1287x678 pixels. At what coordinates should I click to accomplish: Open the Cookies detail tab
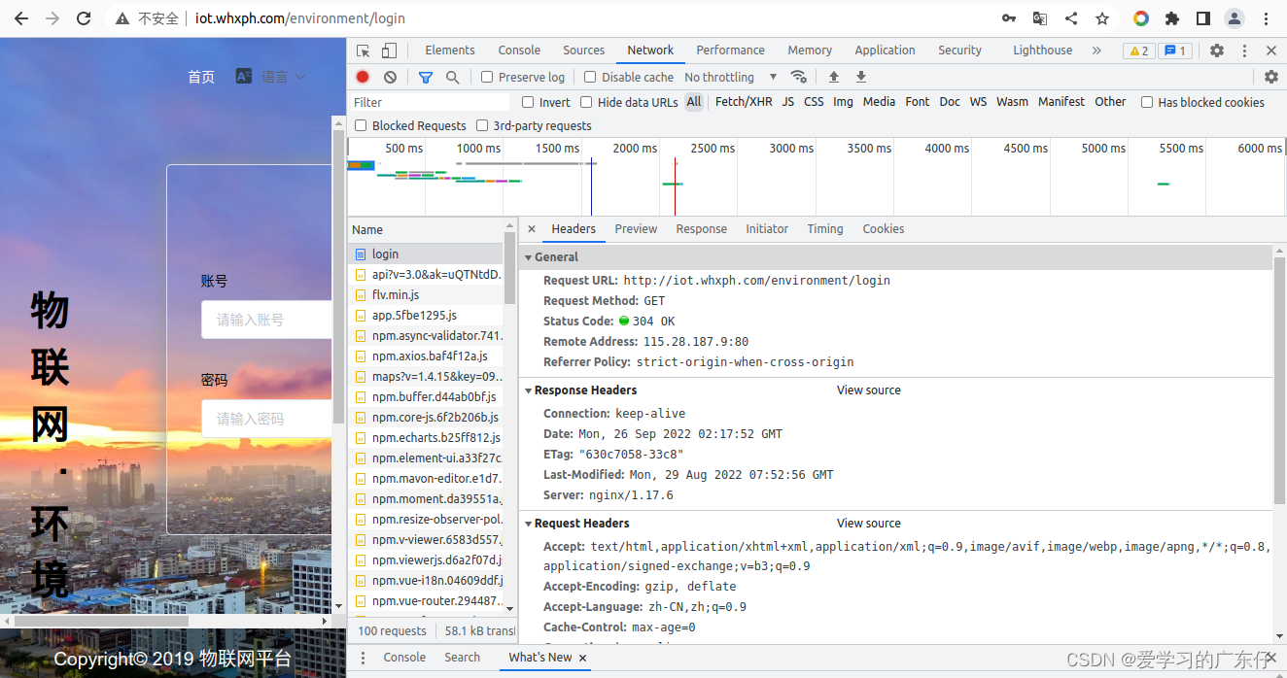tap(884, 229)
